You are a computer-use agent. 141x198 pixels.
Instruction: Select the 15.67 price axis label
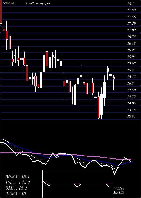[x=131, y=63]
